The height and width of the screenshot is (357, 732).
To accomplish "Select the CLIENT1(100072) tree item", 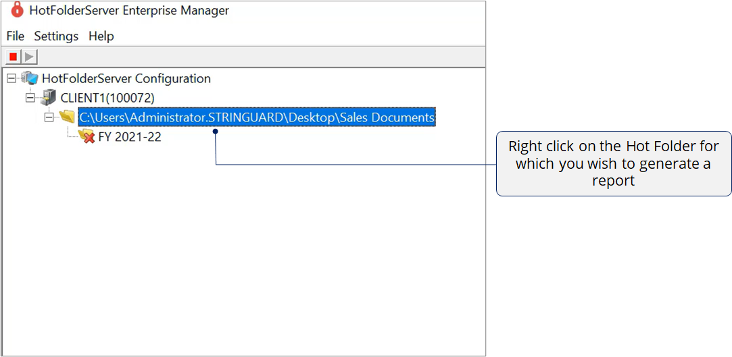I will pyautogui.click(x=107, y=98).
